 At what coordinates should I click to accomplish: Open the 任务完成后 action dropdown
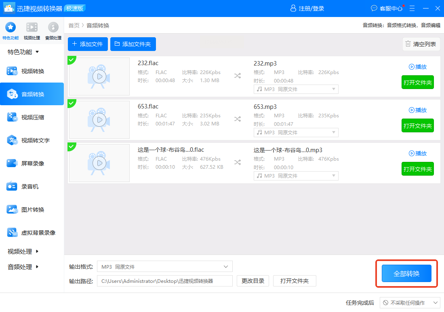(410, 303)
